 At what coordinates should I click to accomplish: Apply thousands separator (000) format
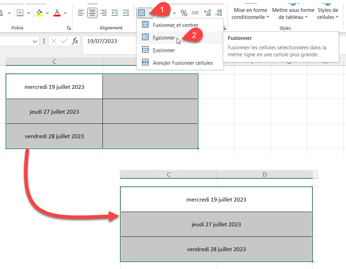[195, 13]
